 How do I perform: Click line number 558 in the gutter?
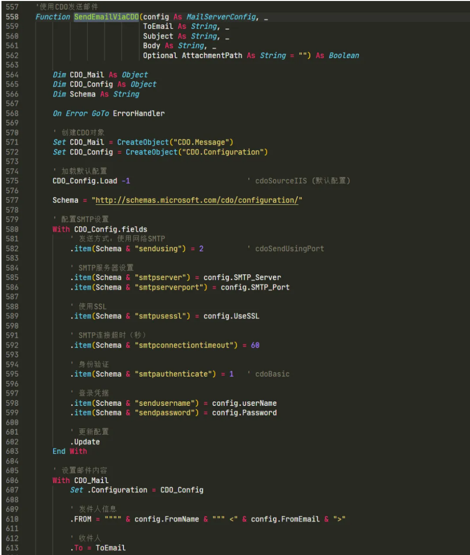12,17
